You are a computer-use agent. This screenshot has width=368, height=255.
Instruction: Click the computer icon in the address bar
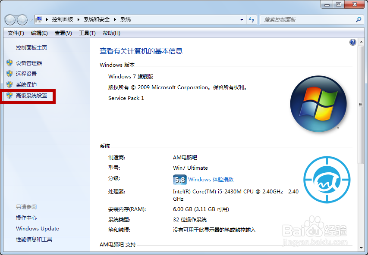[39, 19]
